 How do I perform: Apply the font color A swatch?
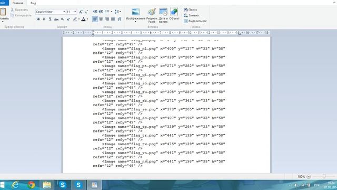pyautogui.click(x=83, y=19)
